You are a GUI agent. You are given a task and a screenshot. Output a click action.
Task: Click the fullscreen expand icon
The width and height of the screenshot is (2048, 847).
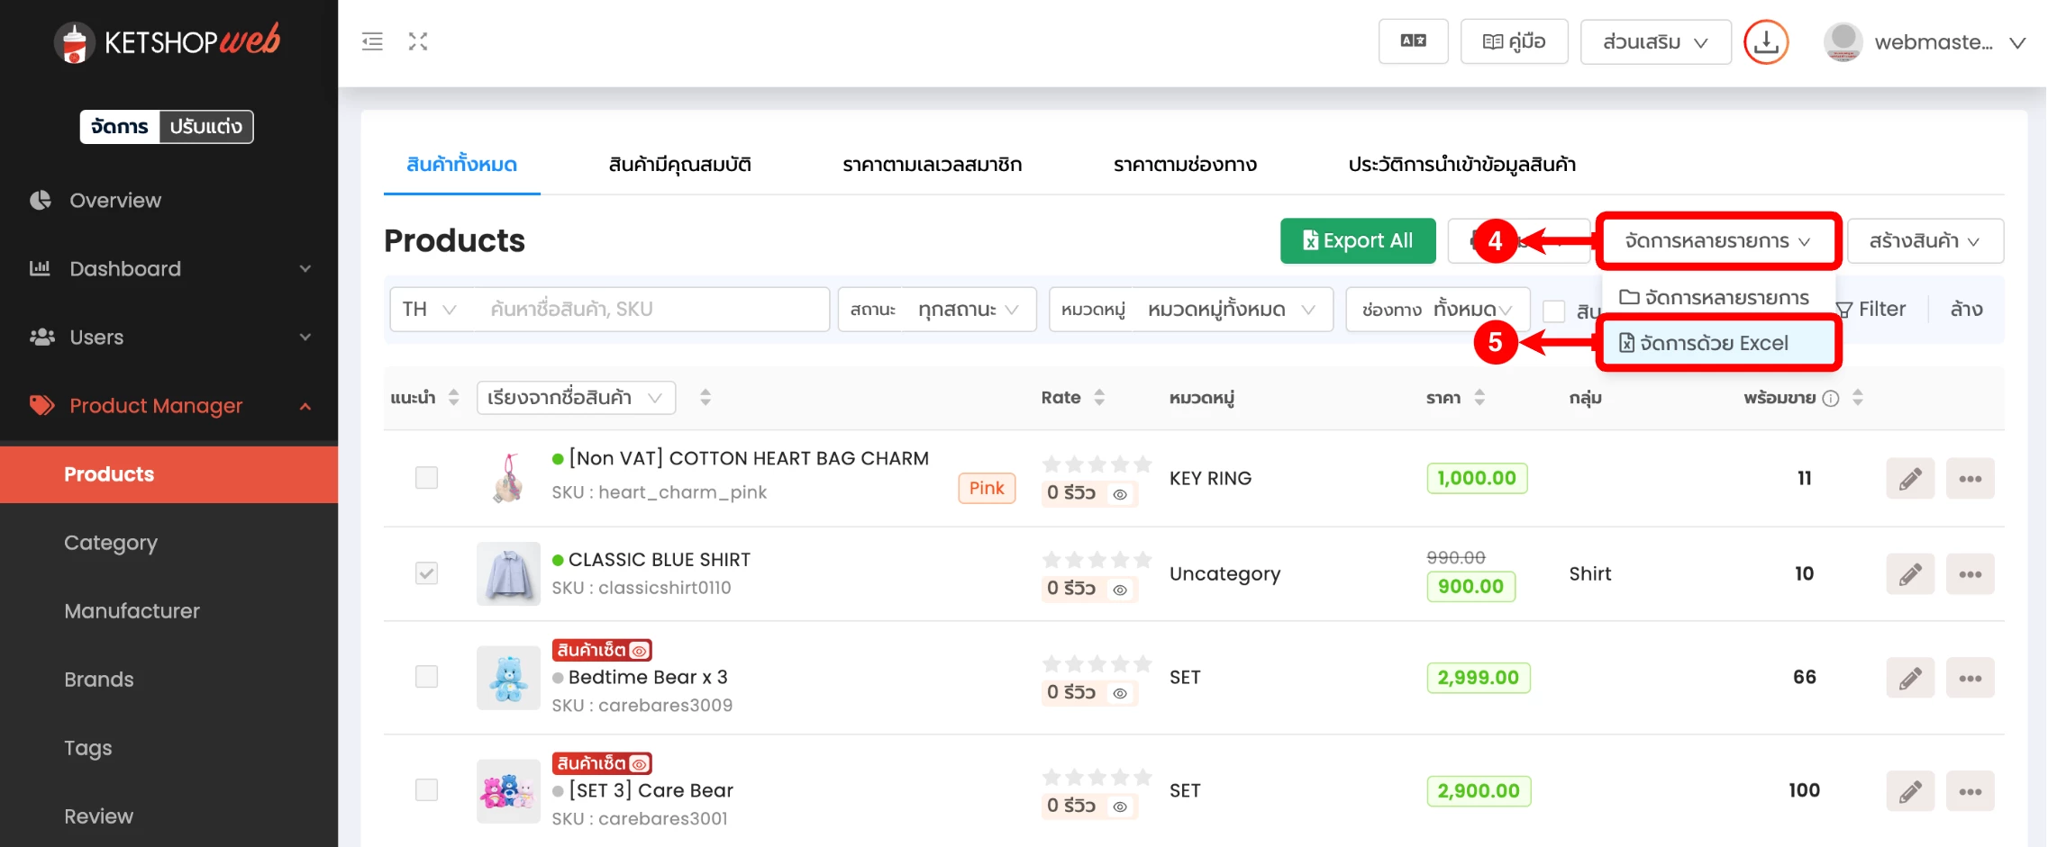point(418,41)
